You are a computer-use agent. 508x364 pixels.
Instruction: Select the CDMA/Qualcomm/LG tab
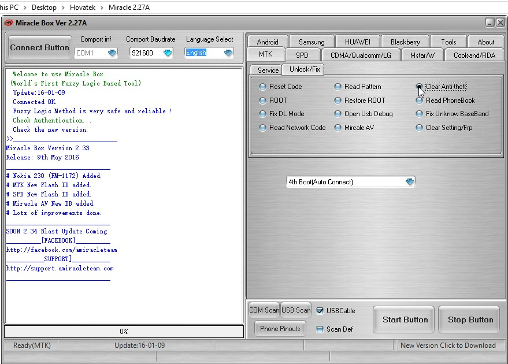tap(361, 55)
